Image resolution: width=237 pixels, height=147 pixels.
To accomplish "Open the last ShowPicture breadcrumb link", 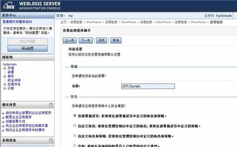I will (x=198, y=22).
